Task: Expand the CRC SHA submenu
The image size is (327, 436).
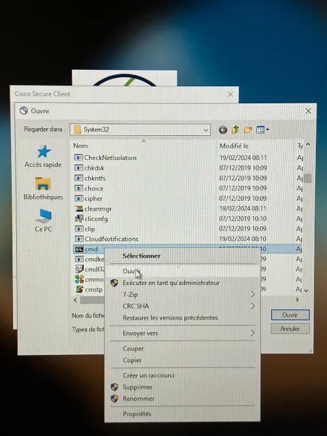Action: tap(182, 306)
